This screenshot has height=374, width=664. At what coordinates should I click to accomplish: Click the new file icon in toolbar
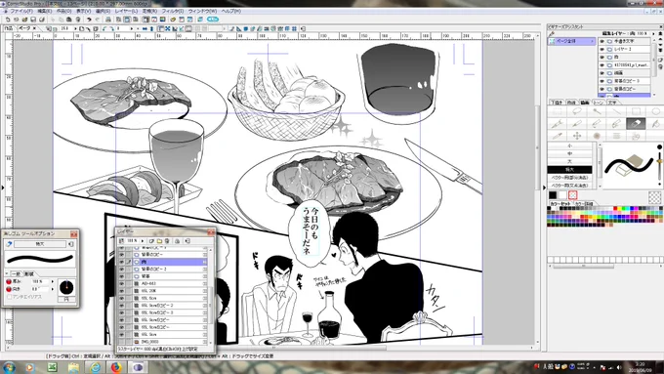(x=8, y=20)
